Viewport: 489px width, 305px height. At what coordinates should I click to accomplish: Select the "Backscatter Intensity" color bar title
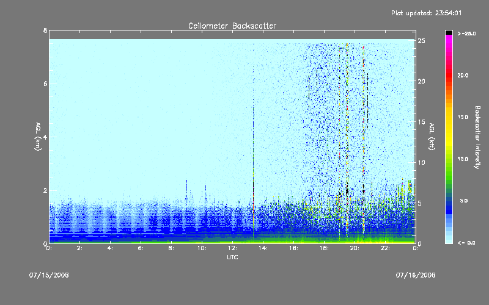477,137
